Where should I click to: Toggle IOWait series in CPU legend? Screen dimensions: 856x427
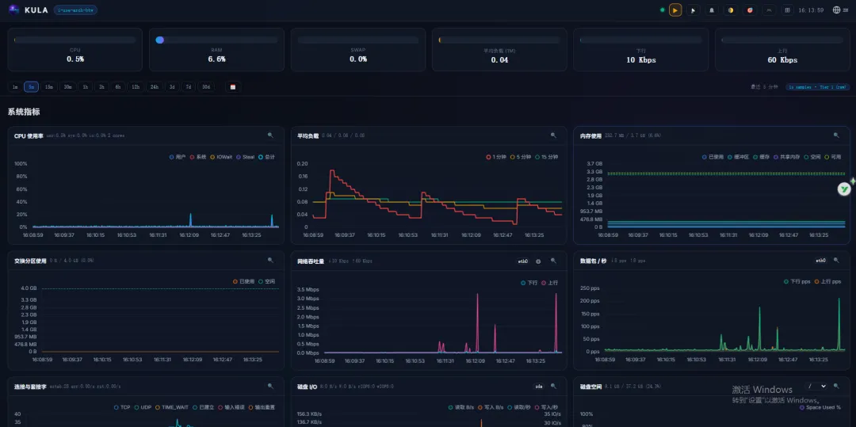click(220, 157)
